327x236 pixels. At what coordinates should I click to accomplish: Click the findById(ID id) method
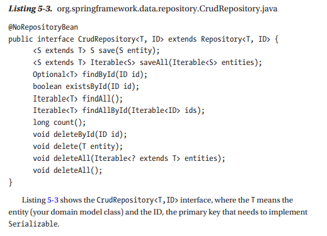[x=90, y=74]
